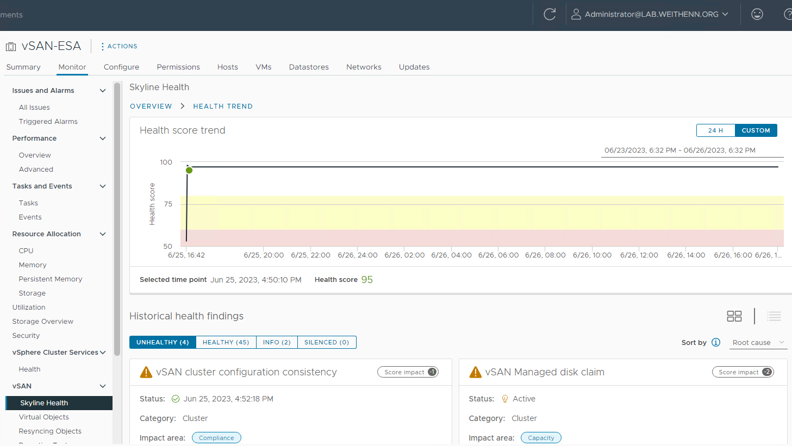Viewport: 792px width, 446px height.
Task: Collapse the vSAN section
Action: [x=103, y=386]
